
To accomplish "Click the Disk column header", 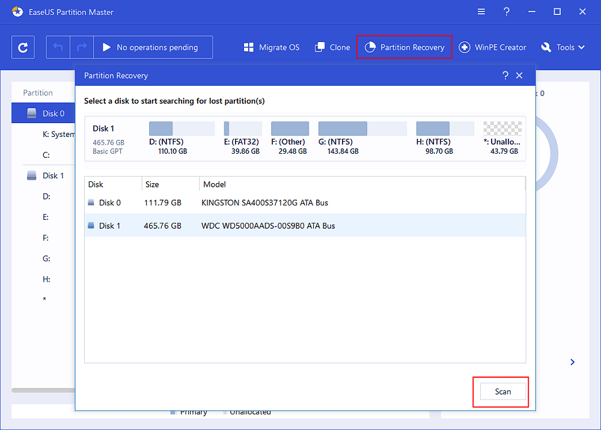I will tap(113, 184).
